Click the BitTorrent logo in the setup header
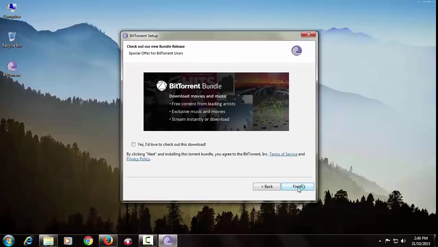Screen dimensions: 438x247 pos(296,51)
